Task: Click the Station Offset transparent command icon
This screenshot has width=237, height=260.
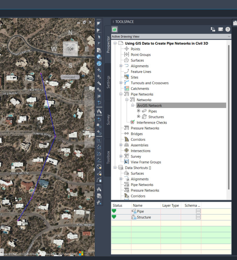Action: point(99,103)
